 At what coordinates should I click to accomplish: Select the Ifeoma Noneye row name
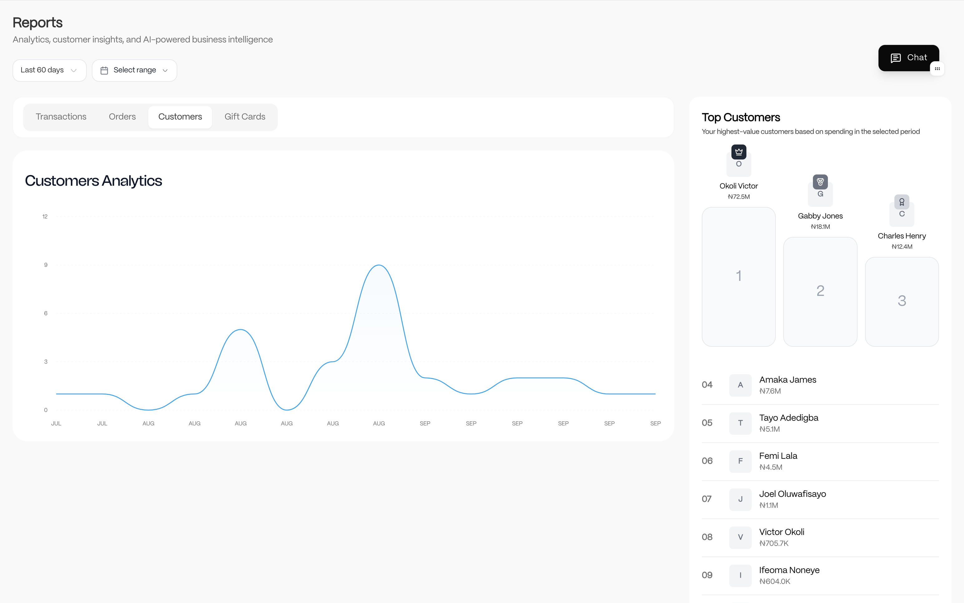tap(789, 570)
